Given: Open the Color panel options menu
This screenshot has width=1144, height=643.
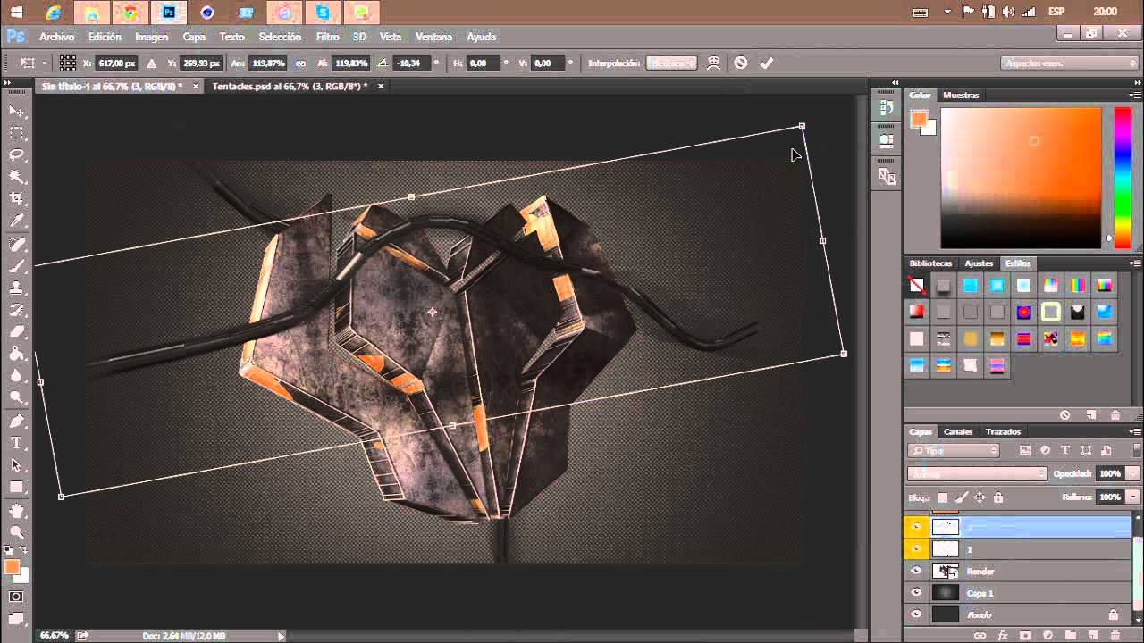Looking at the screenshot, I should coord(1135,95).
